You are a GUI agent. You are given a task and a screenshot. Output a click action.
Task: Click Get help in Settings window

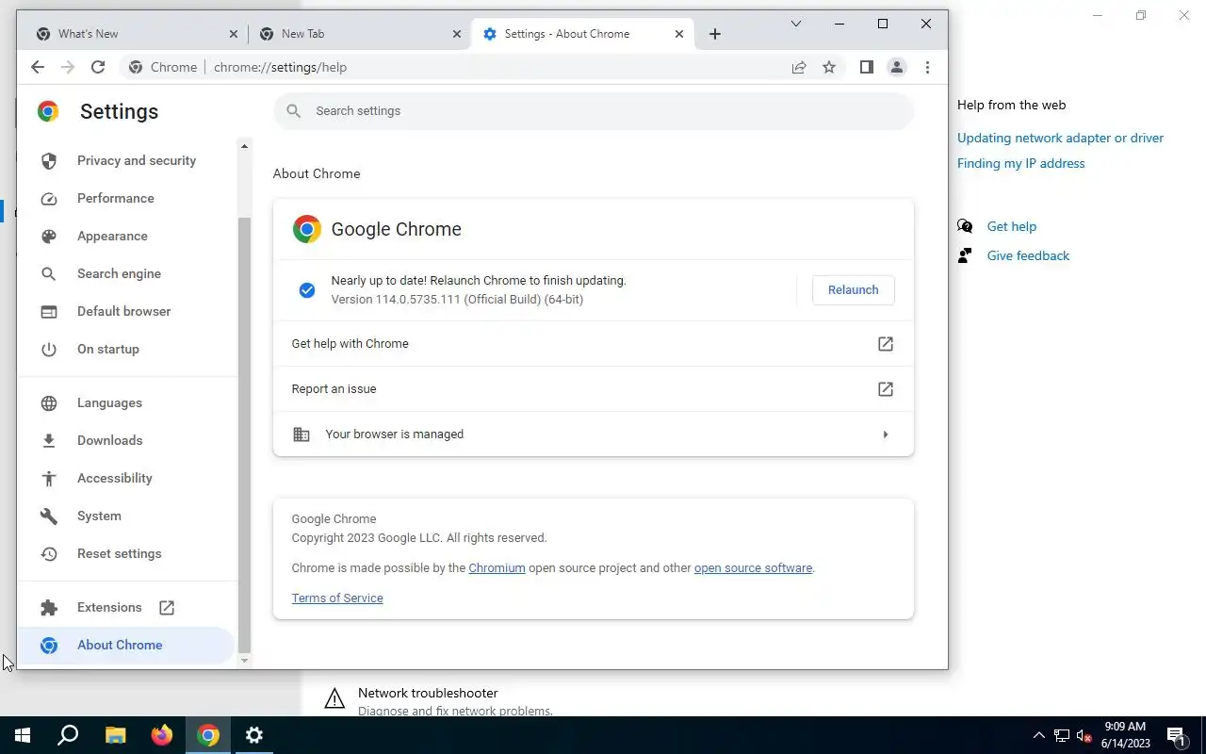pos(1011,226)
